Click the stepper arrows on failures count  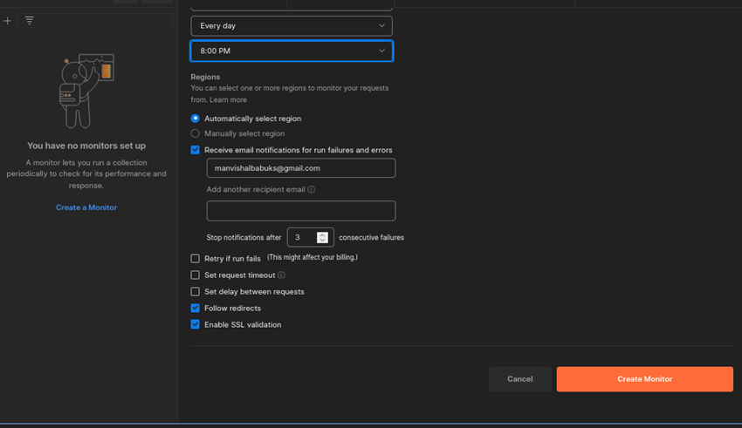[x=322, y=237]
